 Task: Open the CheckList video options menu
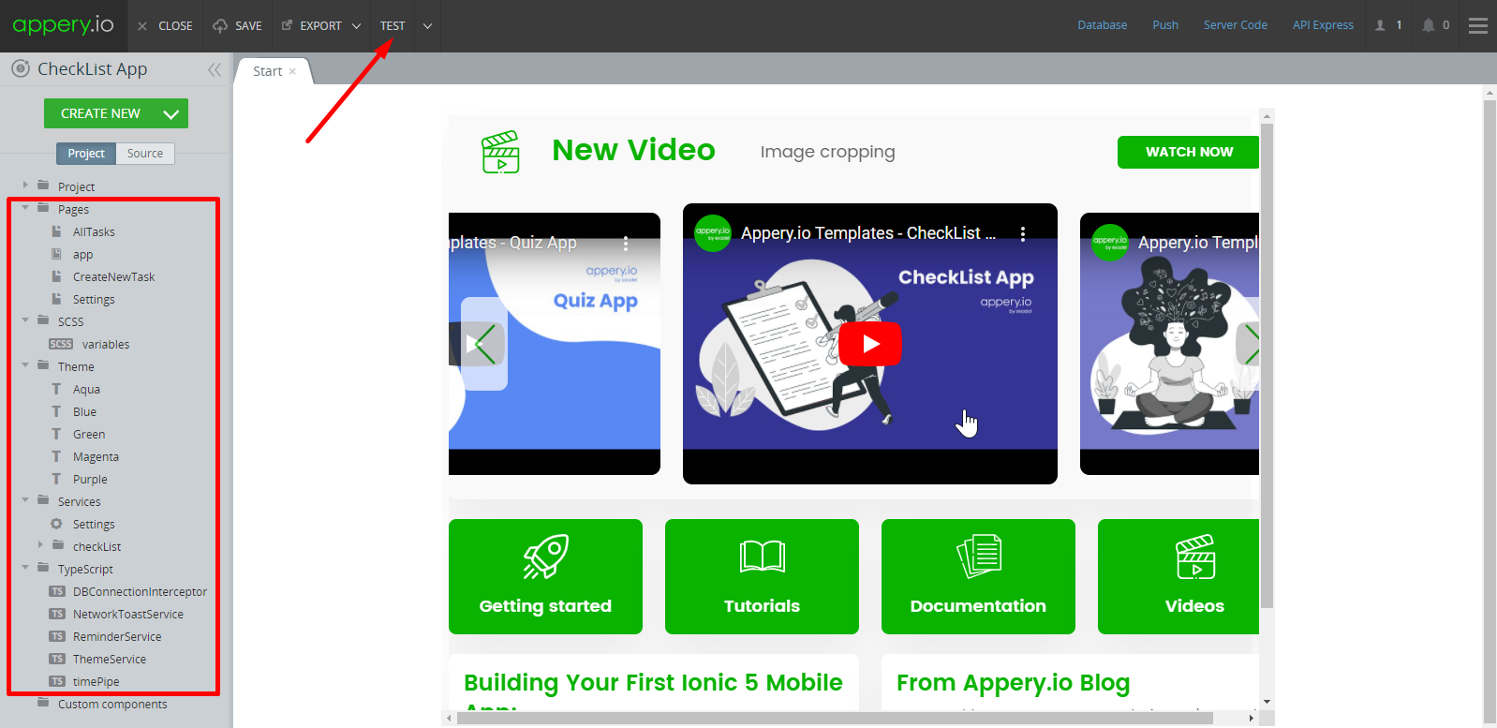pyautogui.click(x=1023, y=233)
